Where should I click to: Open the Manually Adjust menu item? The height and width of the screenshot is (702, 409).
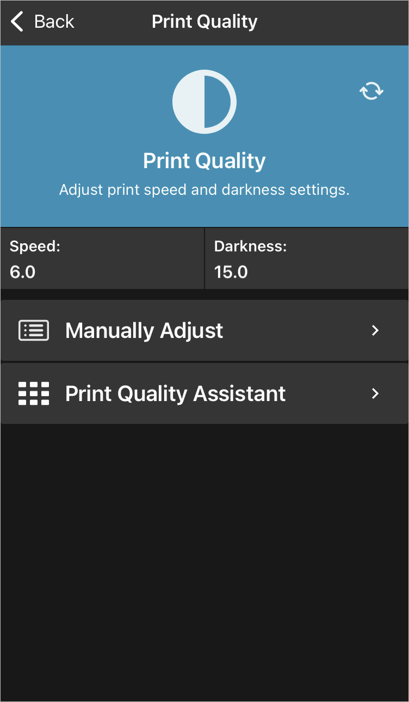point(205,330)
